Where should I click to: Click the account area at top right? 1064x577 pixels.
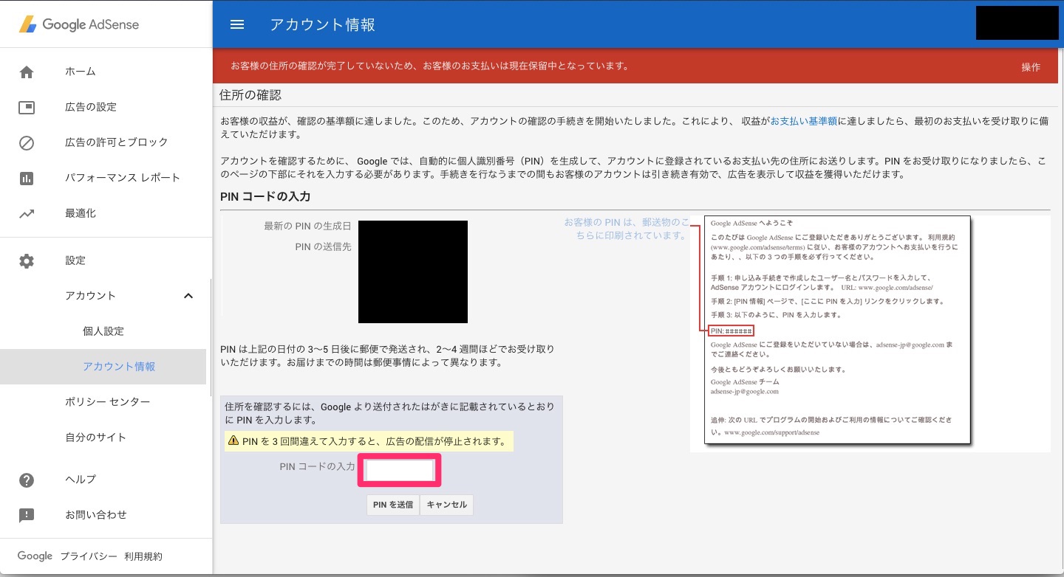pos(1017,23)
